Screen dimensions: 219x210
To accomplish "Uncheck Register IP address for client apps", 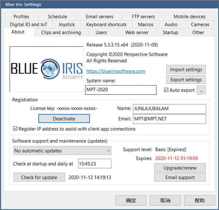I will coord(15,129).
